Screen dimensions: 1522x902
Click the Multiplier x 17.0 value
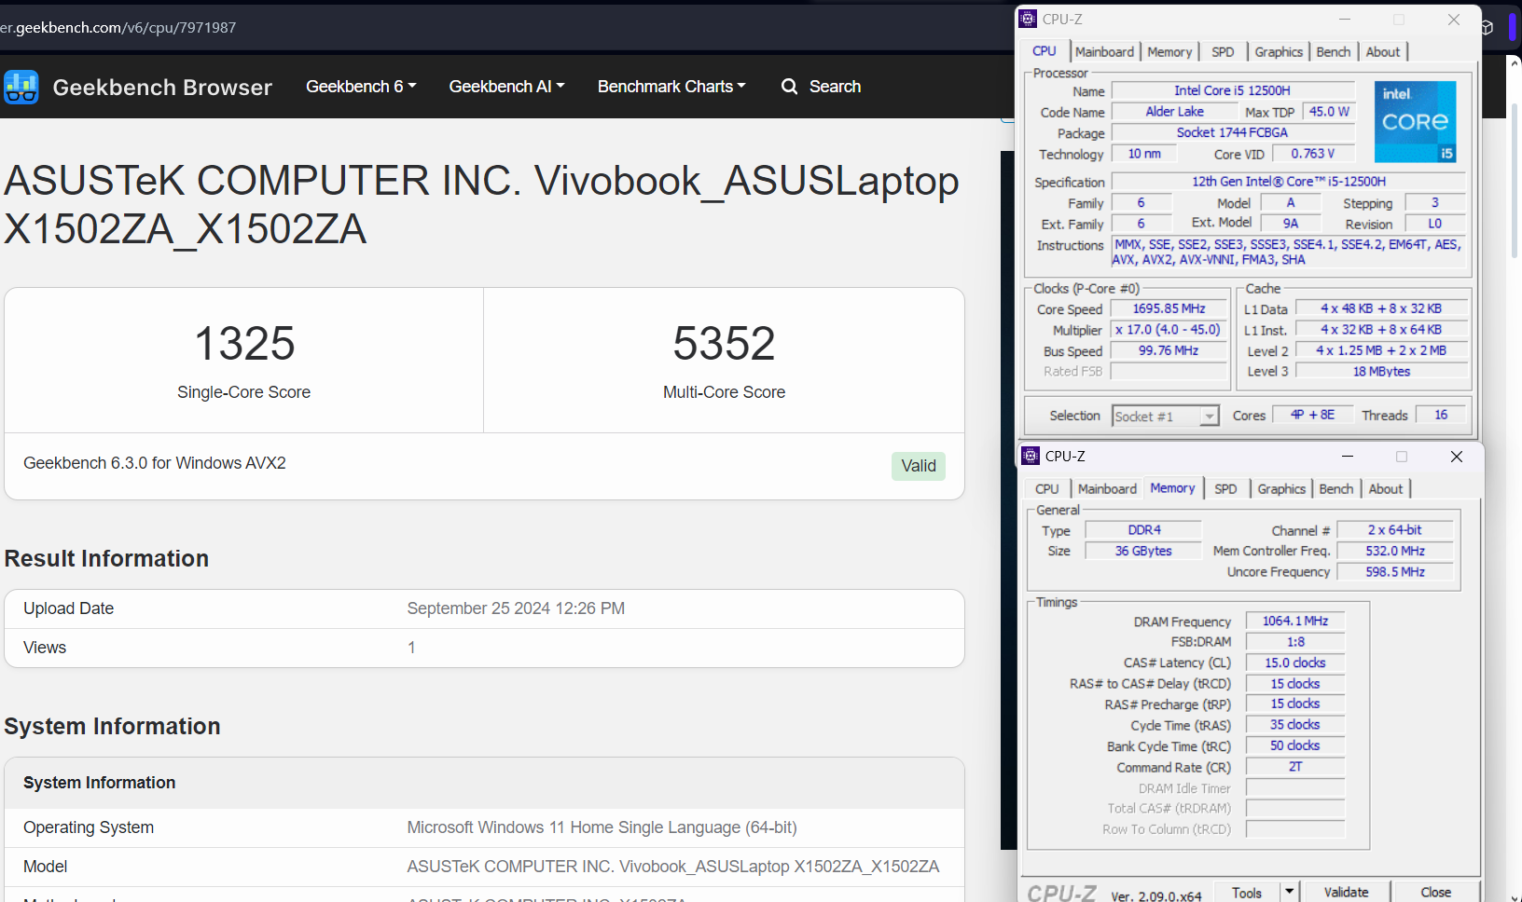click(x=1169, y=330)
